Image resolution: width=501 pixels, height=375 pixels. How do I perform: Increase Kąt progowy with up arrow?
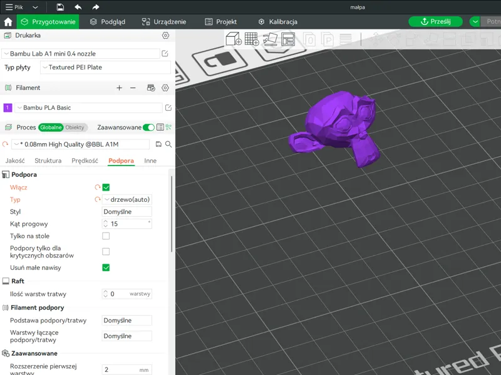(105, 221)
